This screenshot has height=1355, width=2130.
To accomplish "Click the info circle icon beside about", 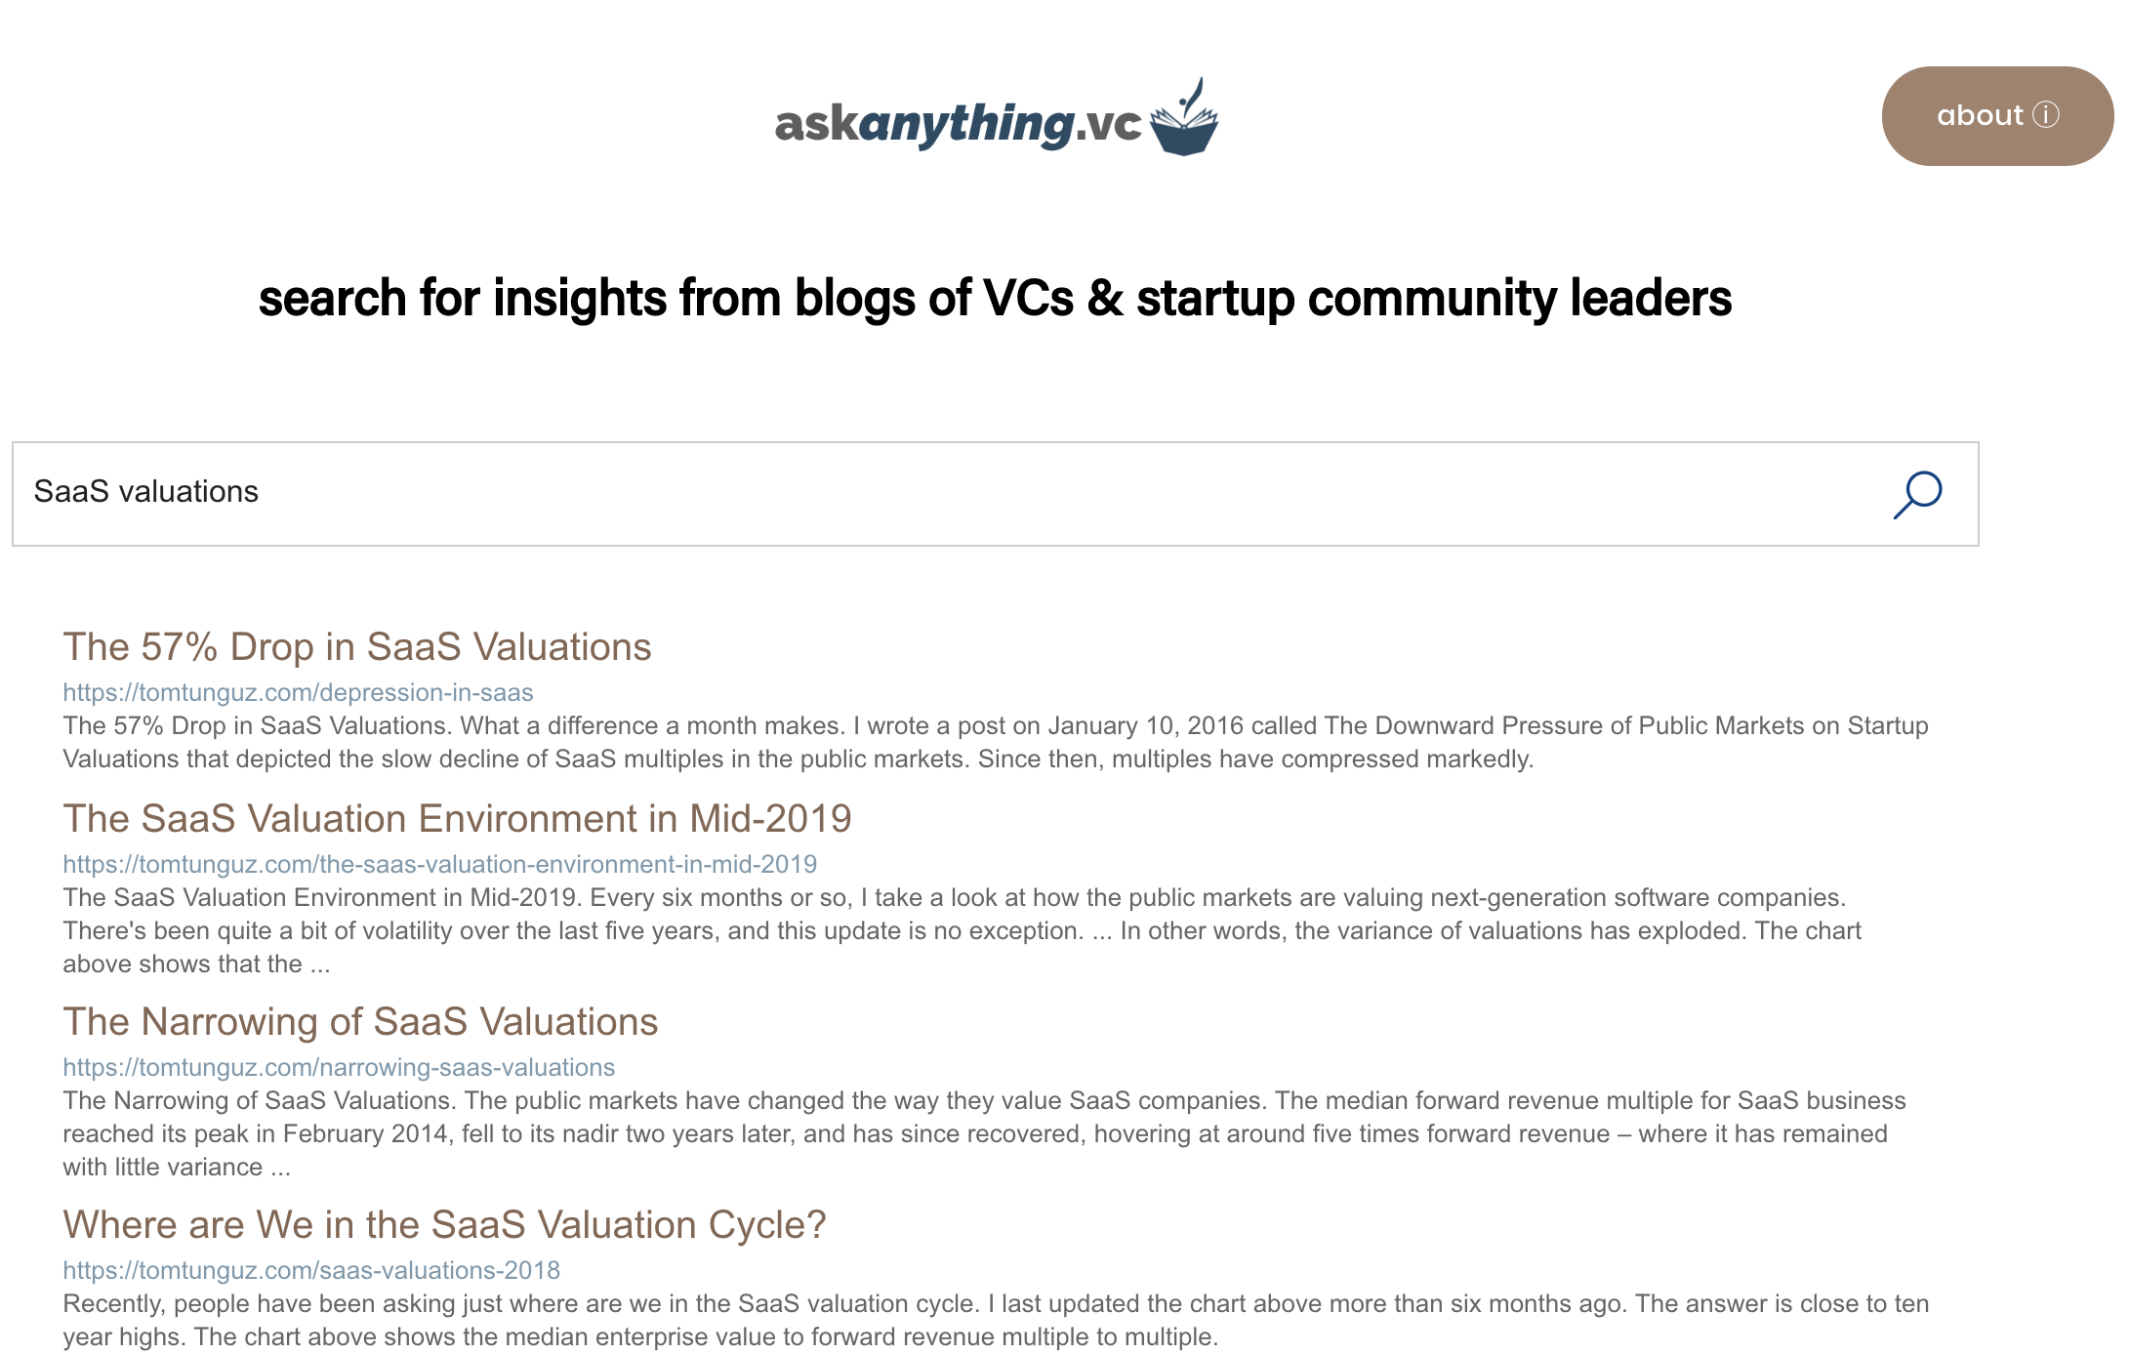I will point(2046,115).
